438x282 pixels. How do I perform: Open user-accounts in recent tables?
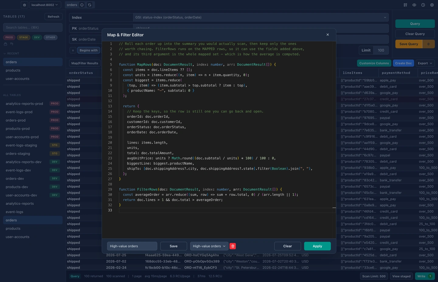[33, 79]
